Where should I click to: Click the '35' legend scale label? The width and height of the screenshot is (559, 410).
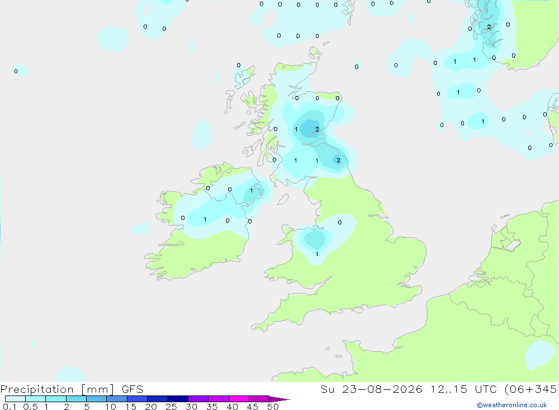[x=212, y=407]
